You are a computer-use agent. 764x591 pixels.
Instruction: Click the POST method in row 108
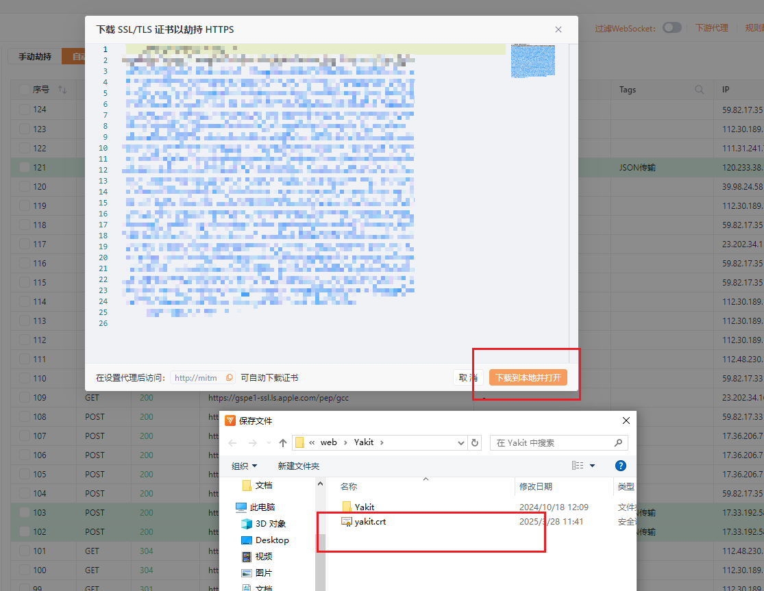(95, 417)
